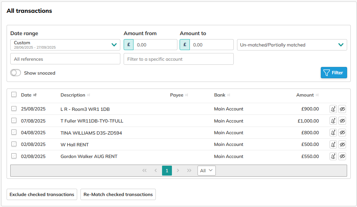Sort table by Date column icon

pos(35,95)
